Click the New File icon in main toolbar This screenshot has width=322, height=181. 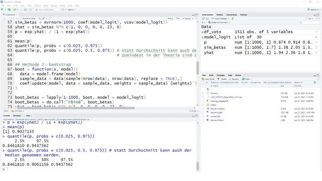point(2,10)
